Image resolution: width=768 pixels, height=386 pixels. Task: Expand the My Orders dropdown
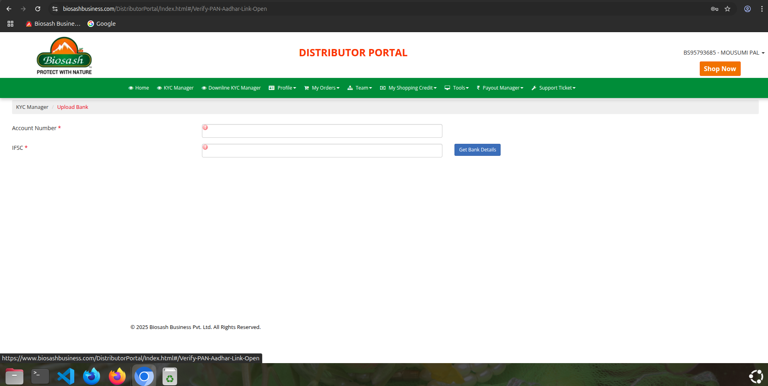(322, 88)
